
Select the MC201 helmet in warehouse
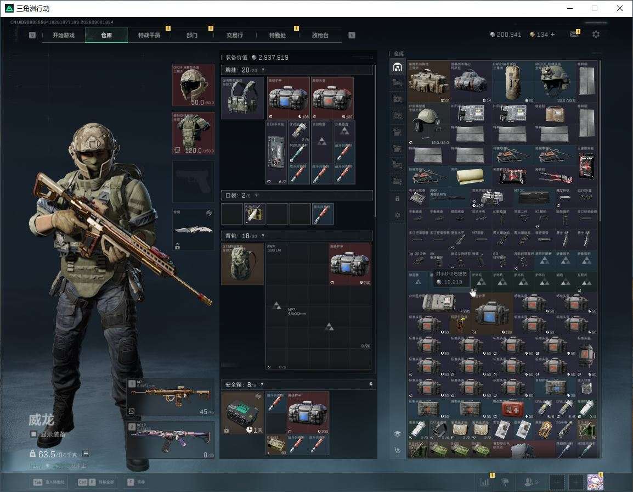pyautogui.click(x=555, y=82)
